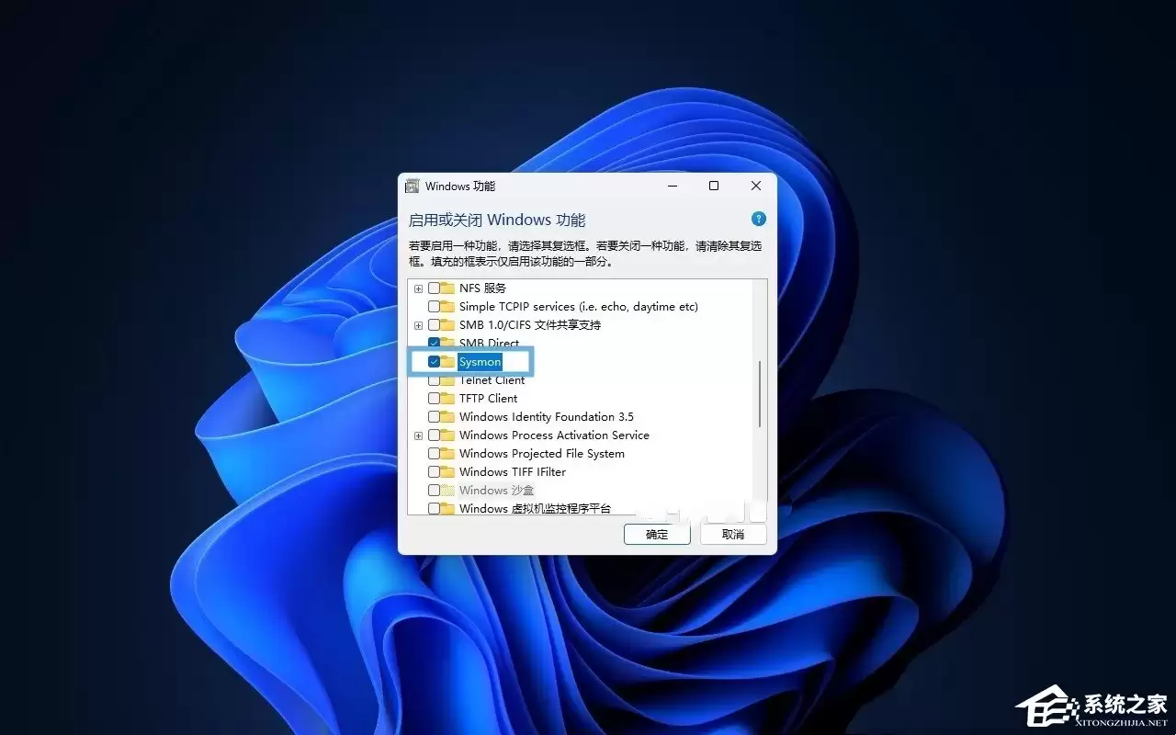Click the 取消 button
This screenshot has height=735, width=1176.
(x=733, y=534)
